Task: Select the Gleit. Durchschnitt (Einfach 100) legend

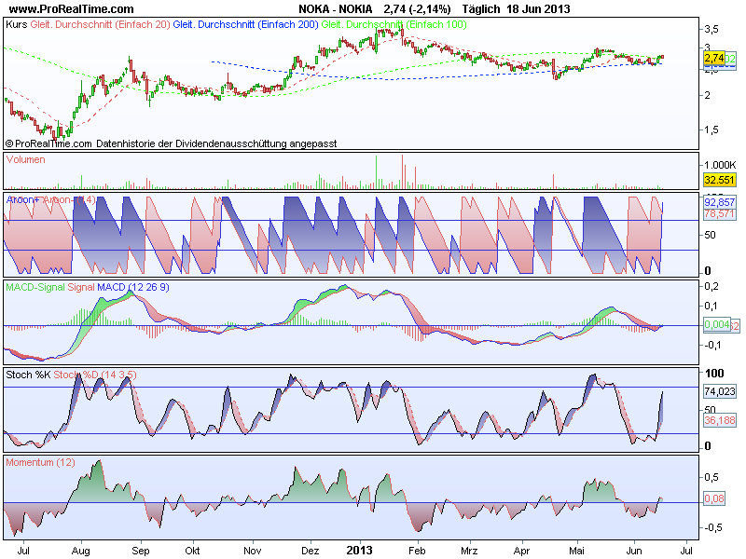Action: pyautogui.click(x=394, y=24)
